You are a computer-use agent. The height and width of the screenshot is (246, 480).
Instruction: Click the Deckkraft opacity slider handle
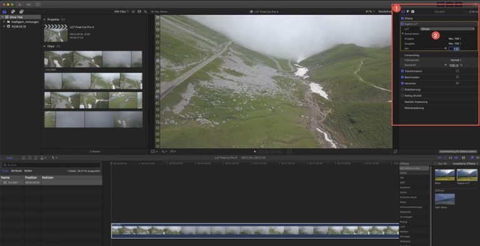tap(446, 65)
